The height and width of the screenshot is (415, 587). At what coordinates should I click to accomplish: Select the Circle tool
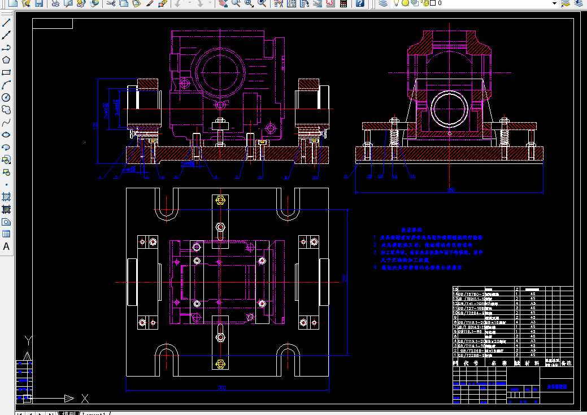6,97
